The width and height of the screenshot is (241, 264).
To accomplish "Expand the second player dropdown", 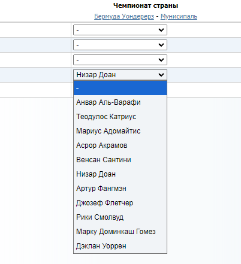I will coord(120,45).
